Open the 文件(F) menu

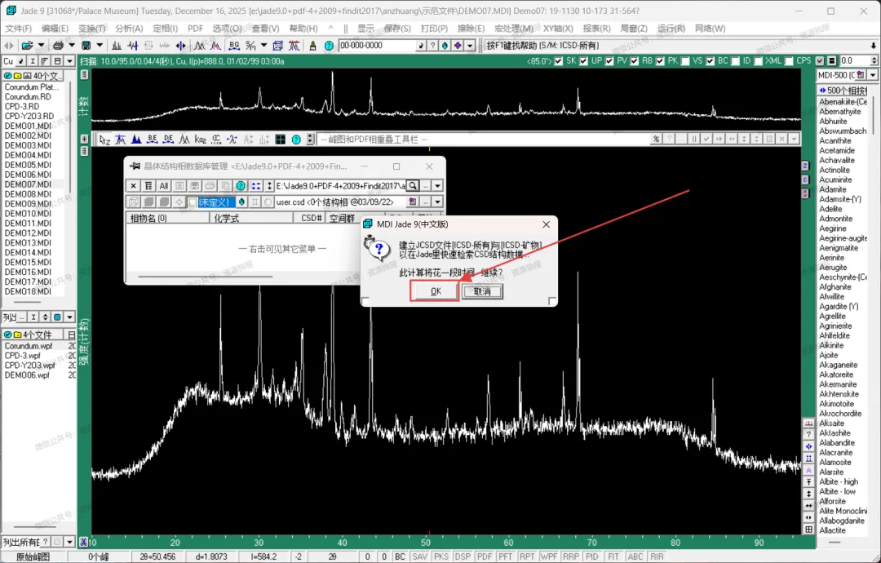[x=19, y=28]
